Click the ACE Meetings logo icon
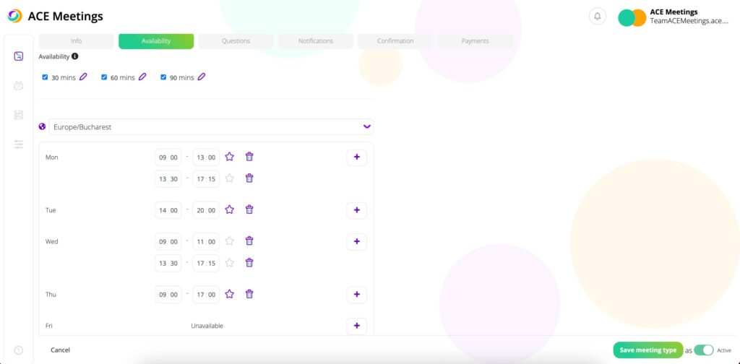 14,16
